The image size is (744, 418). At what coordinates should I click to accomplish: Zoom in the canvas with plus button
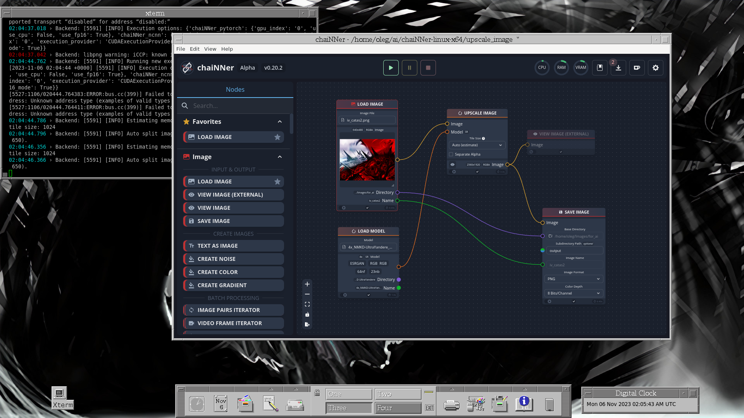pos(307,284)
